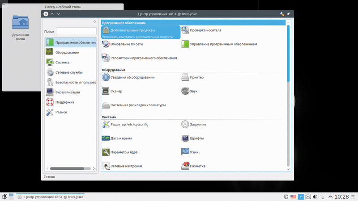Open the mail notification tray icon
358x201 pixels.
(x=308, y=197)
